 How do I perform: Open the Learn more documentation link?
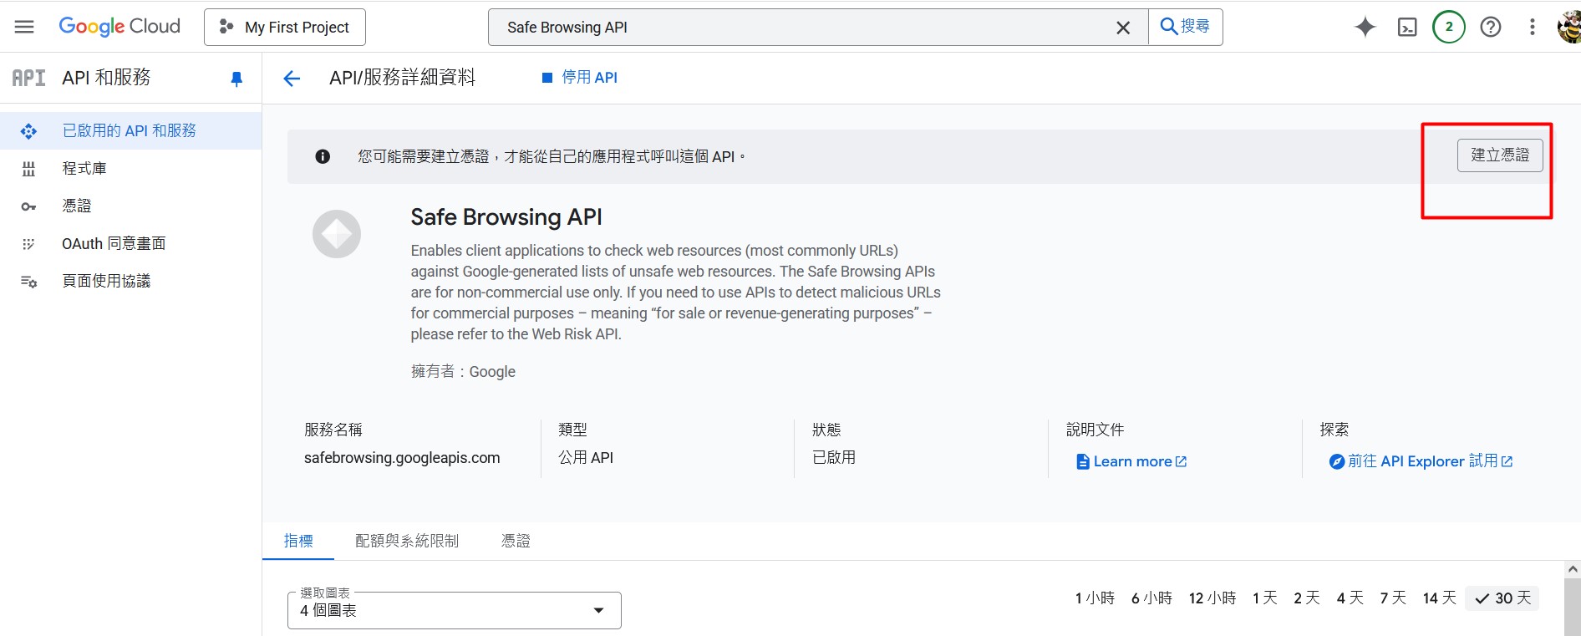tap(1132, 461)
